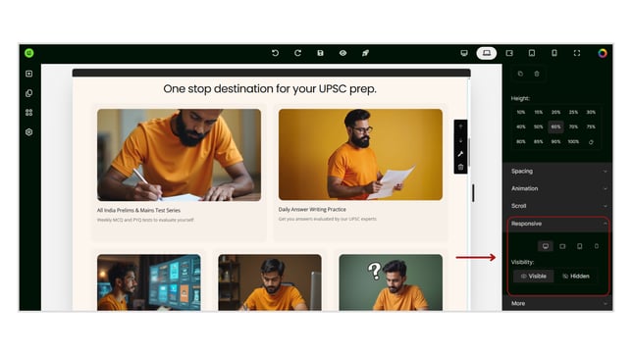Screen dimensions: 632x355
Task: Set height to 70%
Action: (573, 127)
